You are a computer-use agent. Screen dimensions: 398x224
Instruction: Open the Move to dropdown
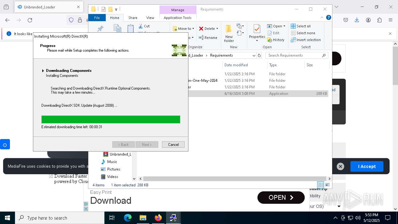183,29
